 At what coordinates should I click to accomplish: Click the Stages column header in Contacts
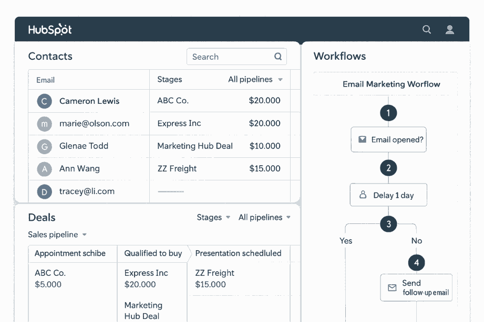(x=169, y=80)
